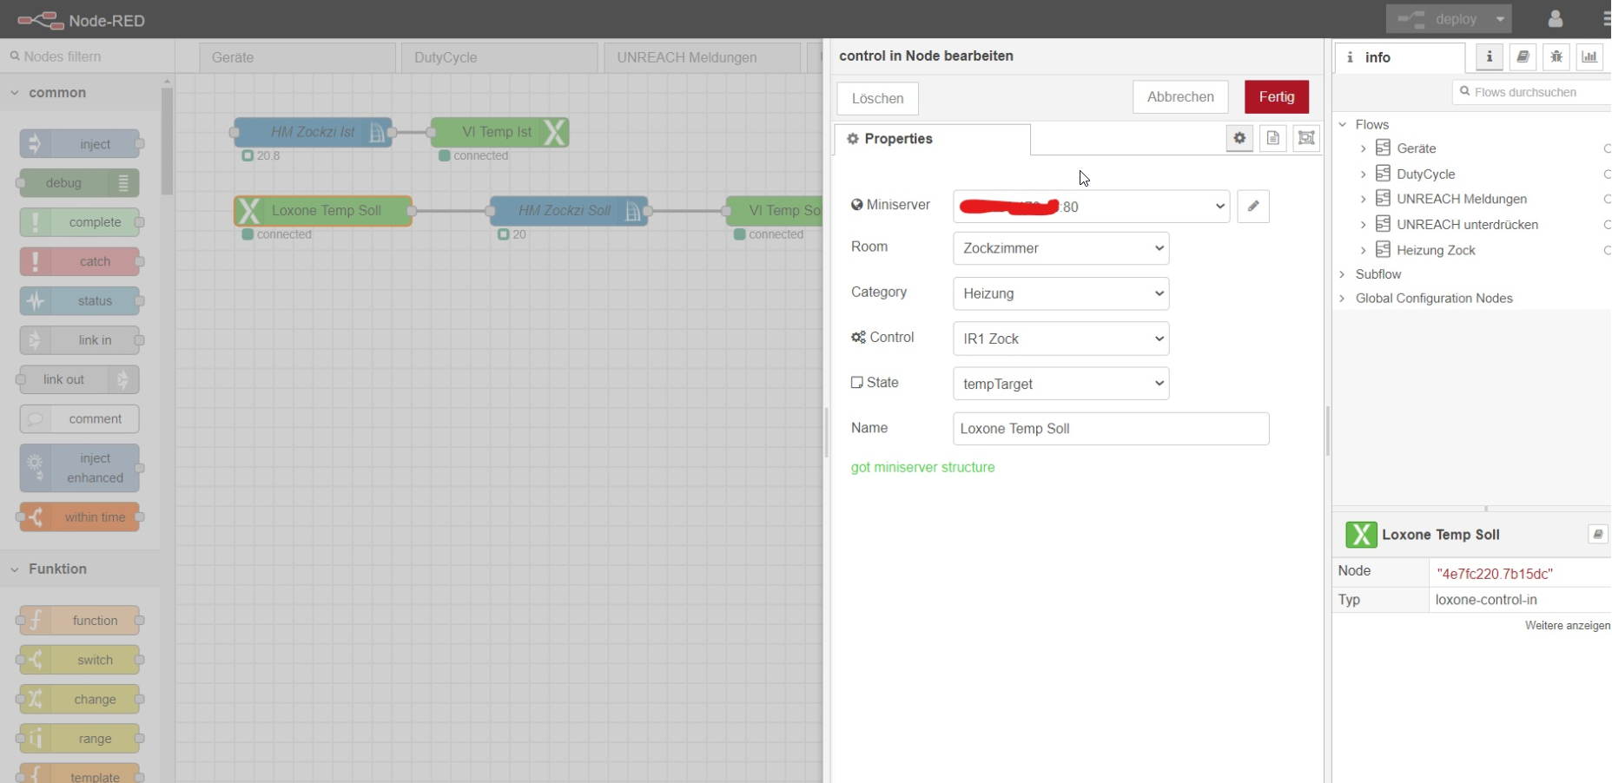Select the function palette node

point(79,621)
